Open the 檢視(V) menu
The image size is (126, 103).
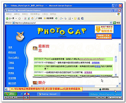(x=25, y=14)
